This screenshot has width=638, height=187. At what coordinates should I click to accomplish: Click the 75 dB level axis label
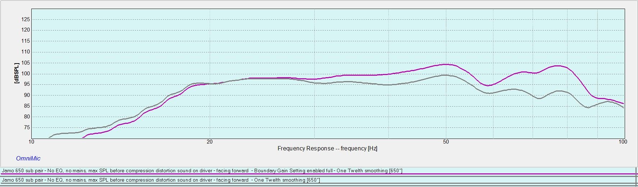click(x=27, y=127)
